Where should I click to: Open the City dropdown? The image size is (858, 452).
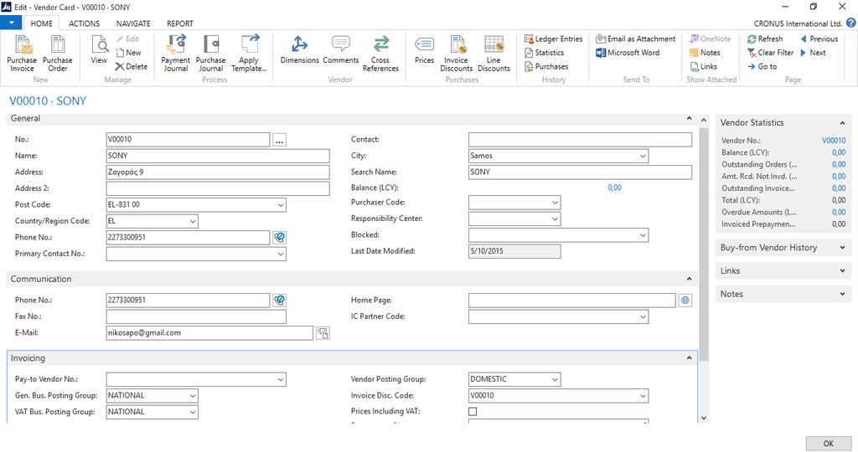pyautogui.click(x=643, y=156)
